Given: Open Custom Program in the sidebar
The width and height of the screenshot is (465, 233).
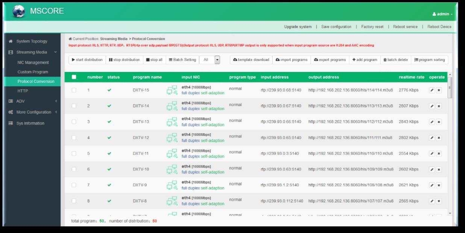Looking at the screenshot, I should [33, 72].
